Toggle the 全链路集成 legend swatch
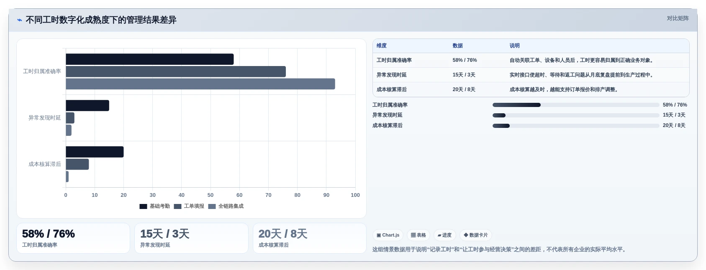This screenshot has height=270, width=706. (212, 206)
